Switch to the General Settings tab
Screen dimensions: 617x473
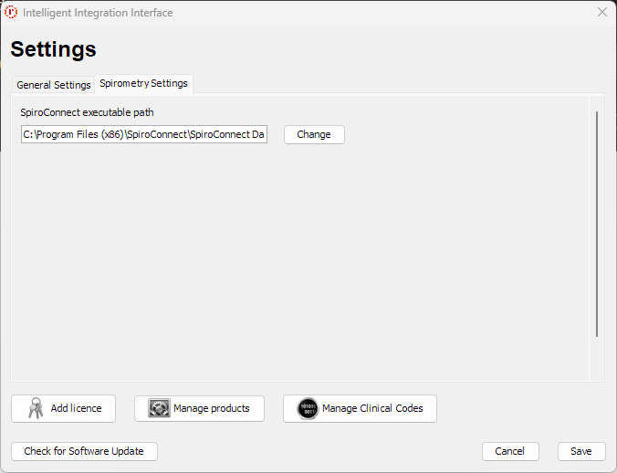click(x=53, y=85)
